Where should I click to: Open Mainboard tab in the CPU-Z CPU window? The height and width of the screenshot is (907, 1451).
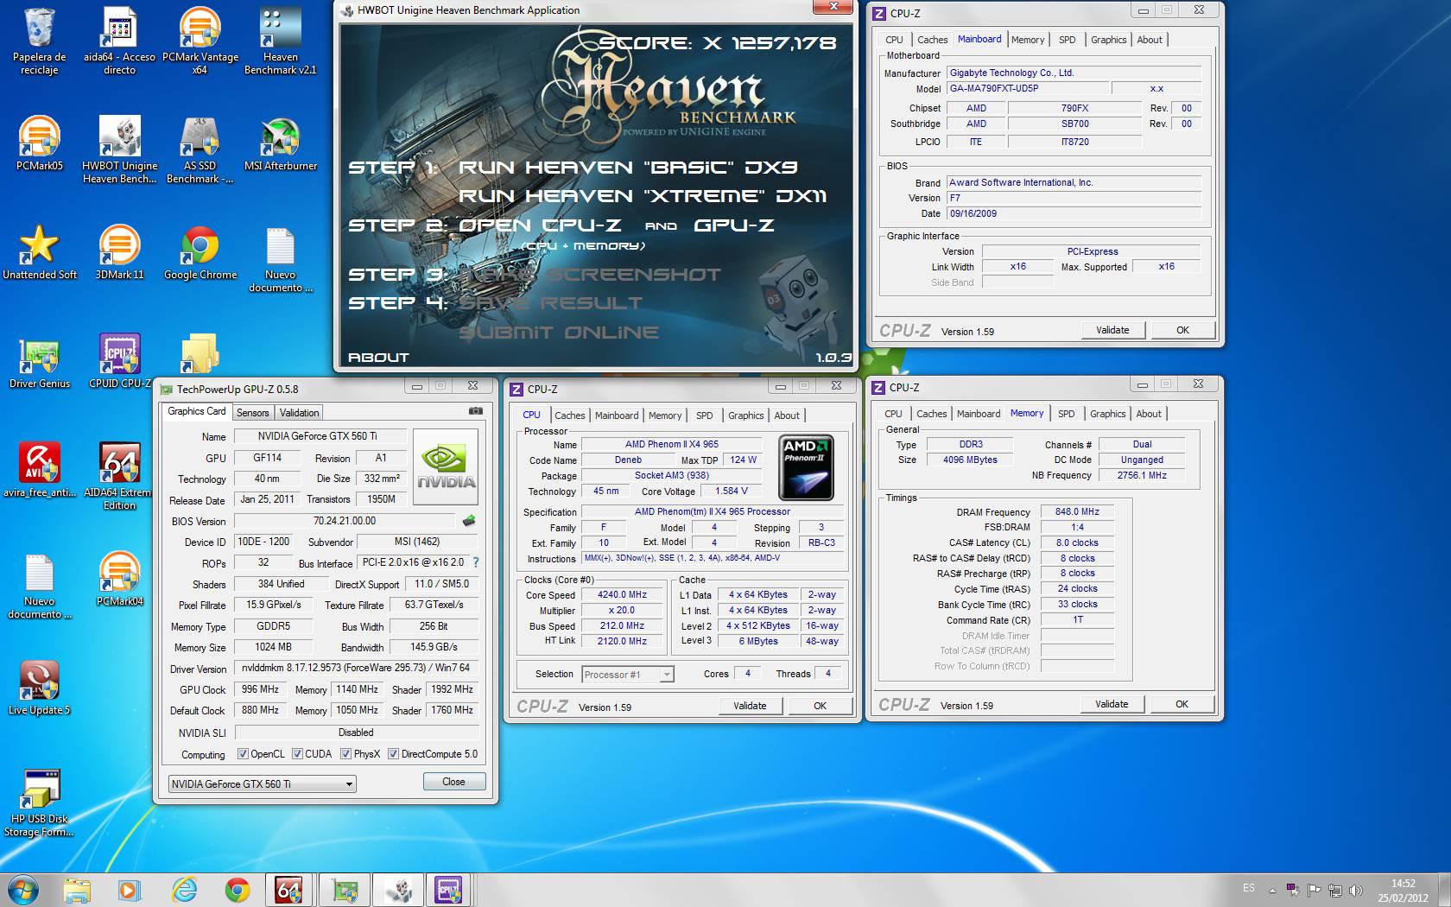(x=617, y=415)
